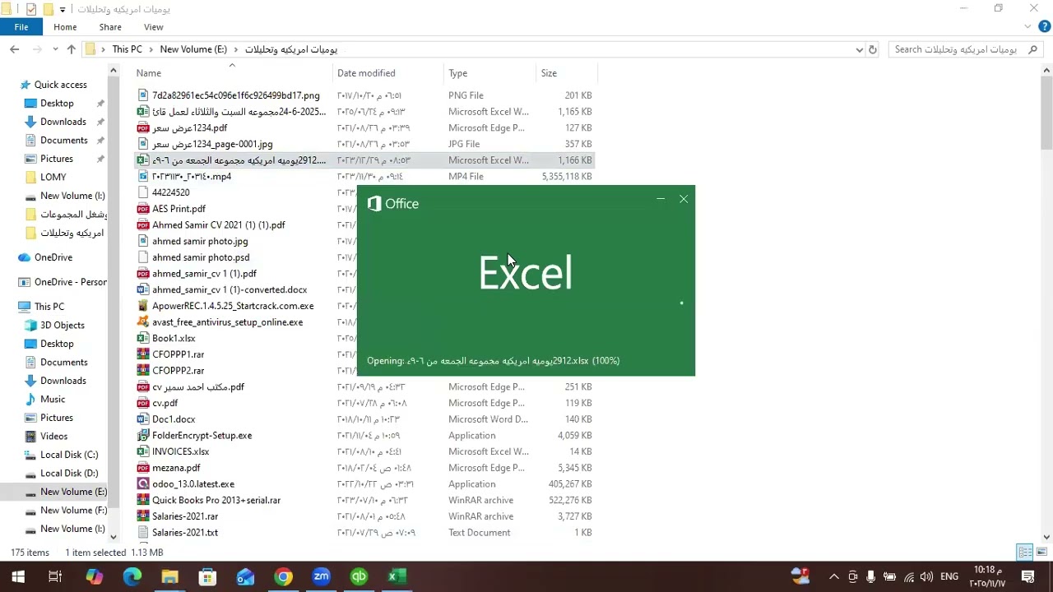Open Customize Quick Access Toolbar dropdown
The height and width of the screenshot is (592, 1053).
[x=63, y=10]
